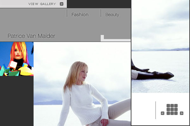This screenshot has height=126, width=190.
Task: Select the bottom-middle square in thumbnail grid
Action: point(172,113)
